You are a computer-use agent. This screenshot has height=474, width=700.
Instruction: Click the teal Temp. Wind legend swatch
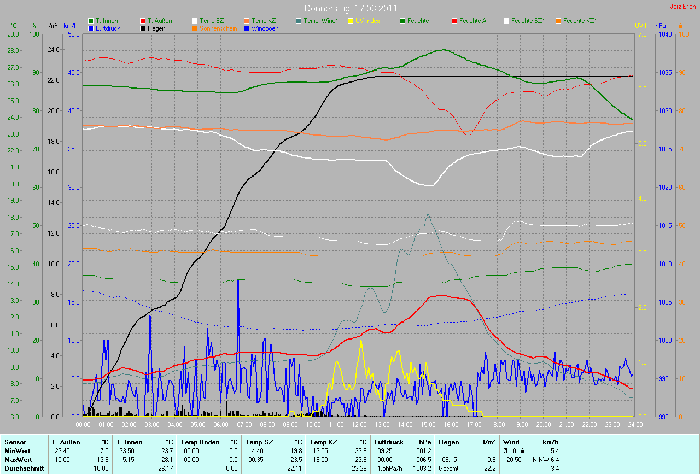tap(299, 20)
